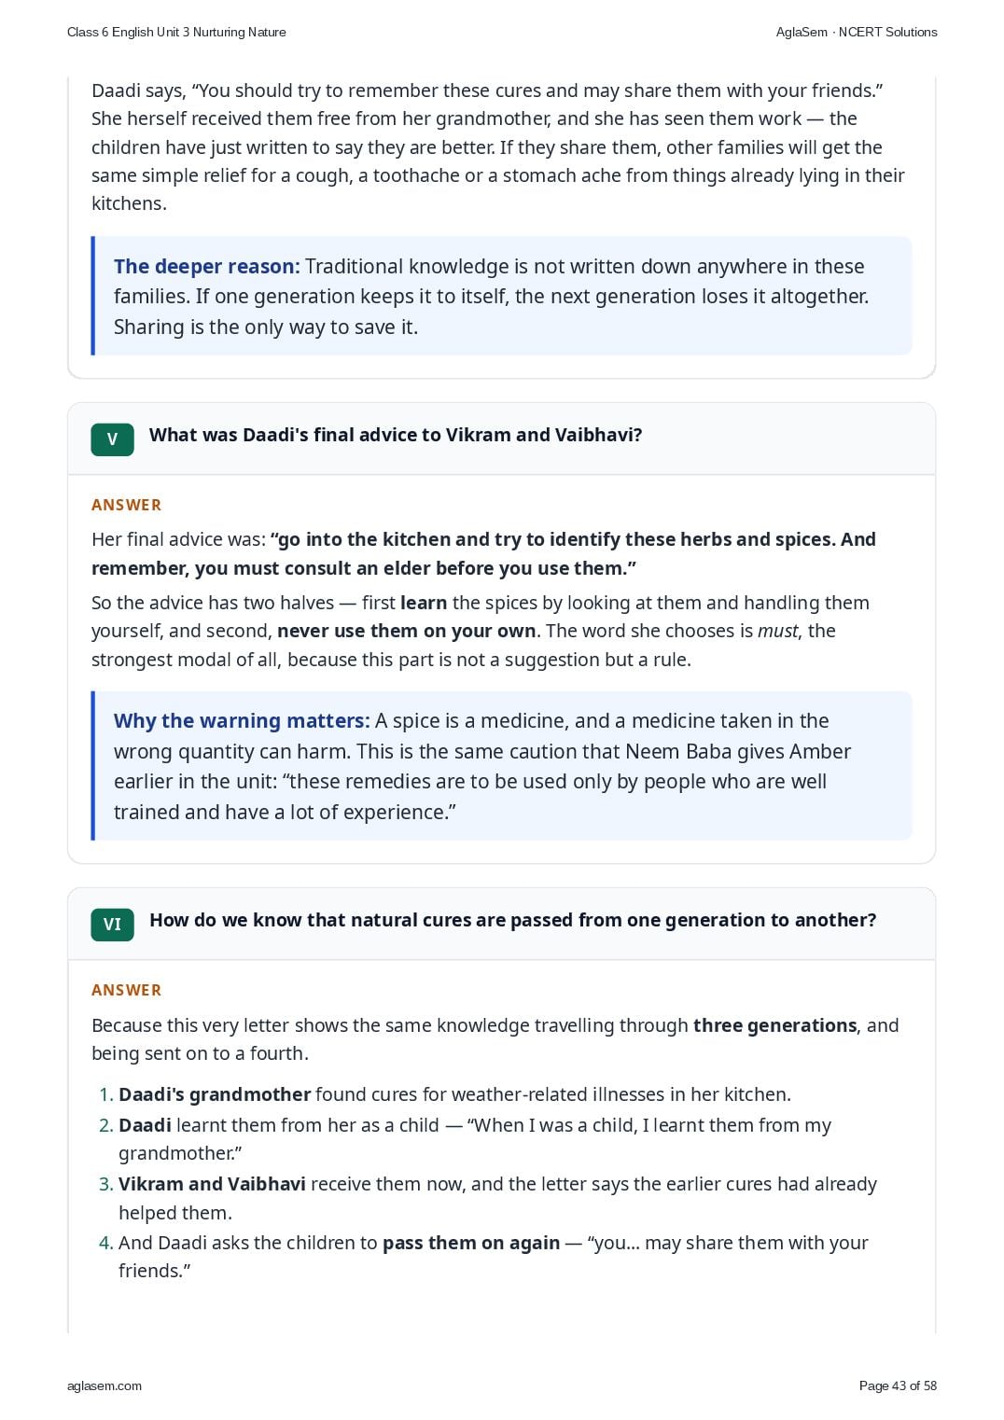Click the ANSWER label under question VI
This screenshot has width=1004, height=1420.
click(127, 990)
